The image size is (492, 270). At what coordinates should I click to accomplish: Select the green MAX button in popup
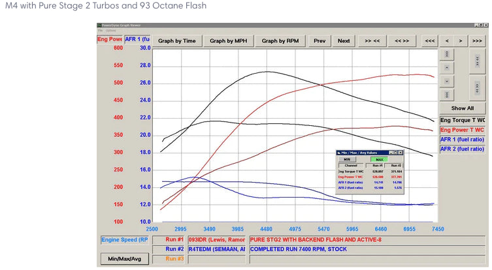[x=379, y=159]
